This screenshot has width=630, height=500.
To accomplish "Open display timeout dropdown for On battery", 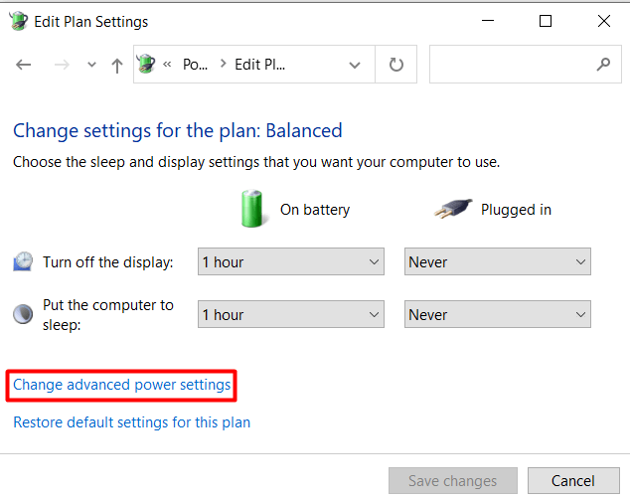I will [290, 262].
